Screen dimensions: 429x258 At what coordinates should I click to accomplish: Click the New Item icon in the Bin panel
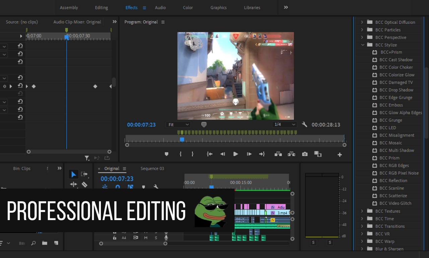point(56,243)
